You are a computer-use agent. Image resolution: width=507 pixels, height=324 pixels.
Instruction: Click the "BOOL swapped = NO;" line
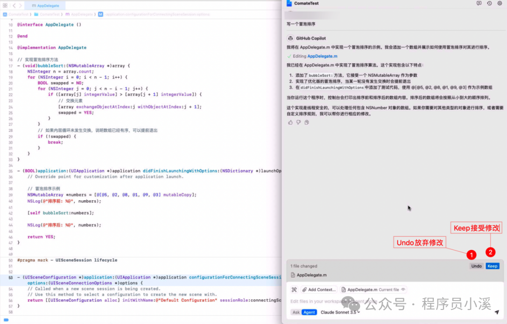pos(61,83)
